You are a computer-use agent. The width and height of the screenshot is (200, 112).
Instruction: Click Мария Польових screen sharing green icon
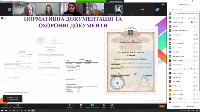click(x=191, y=22)
